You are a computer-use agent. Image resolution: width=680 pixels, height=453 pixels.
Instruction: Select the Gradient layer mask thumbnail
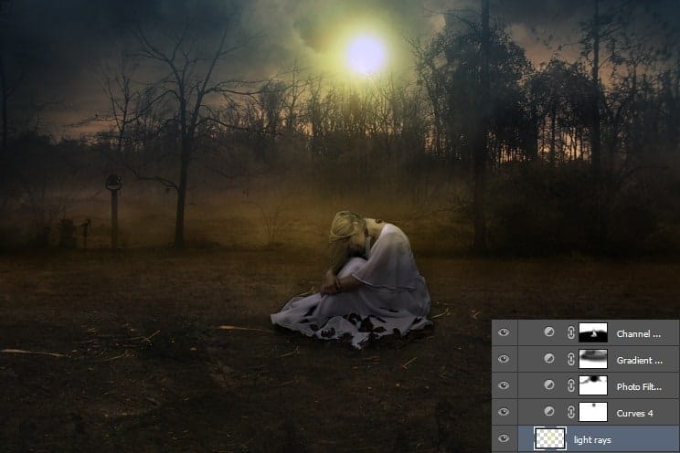(x=593, y=359)
